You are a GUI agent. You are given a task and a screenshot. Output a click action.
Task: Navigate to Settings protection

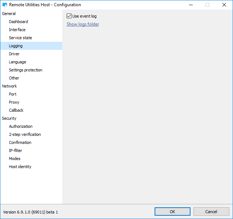tap(26, 70)
